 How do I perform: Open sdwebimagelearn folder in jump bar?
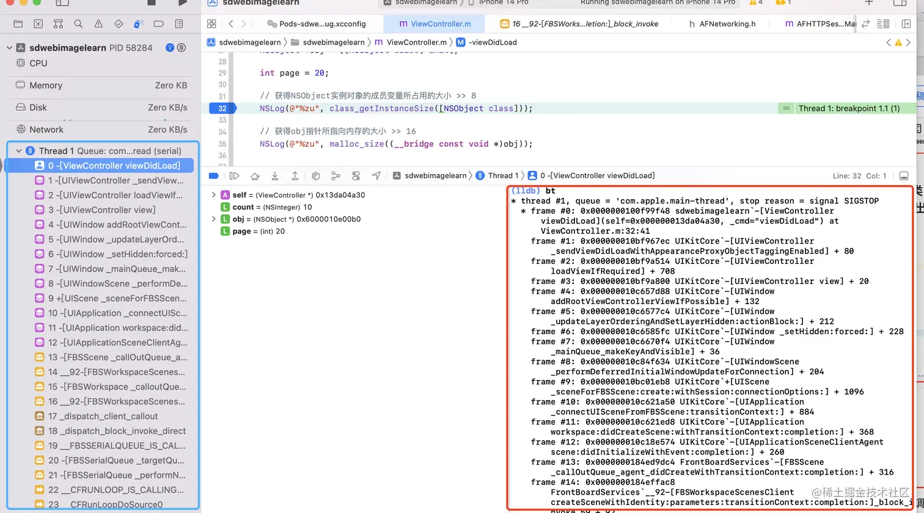pyautogui.click(x=328, y=43)
